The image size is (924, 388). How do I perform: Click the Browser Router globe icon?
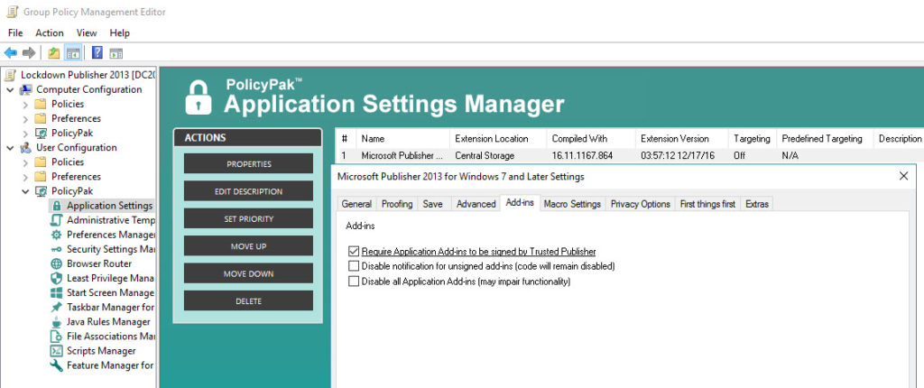click(57, 263)
